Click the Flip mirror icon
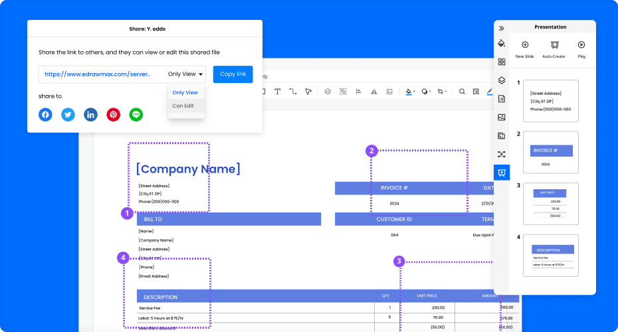This screenshot has height=332, width=618. [x=373, y=92]
